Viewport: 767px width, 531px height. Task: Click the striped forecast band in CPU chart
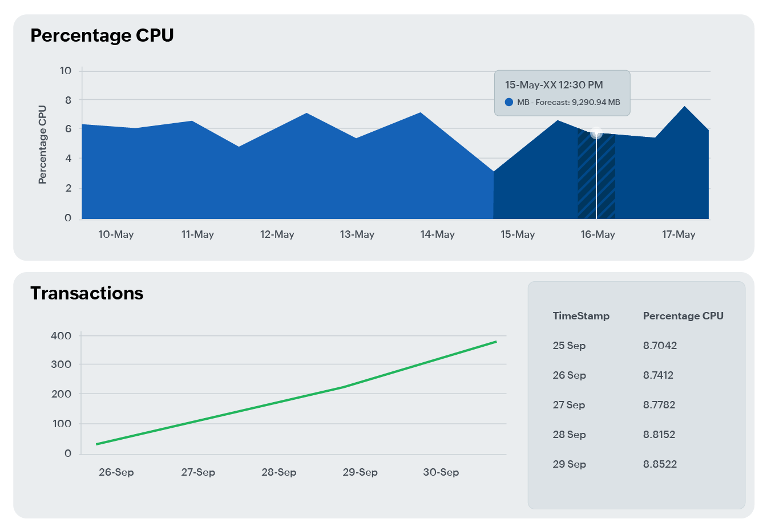[x=596, y=174]
